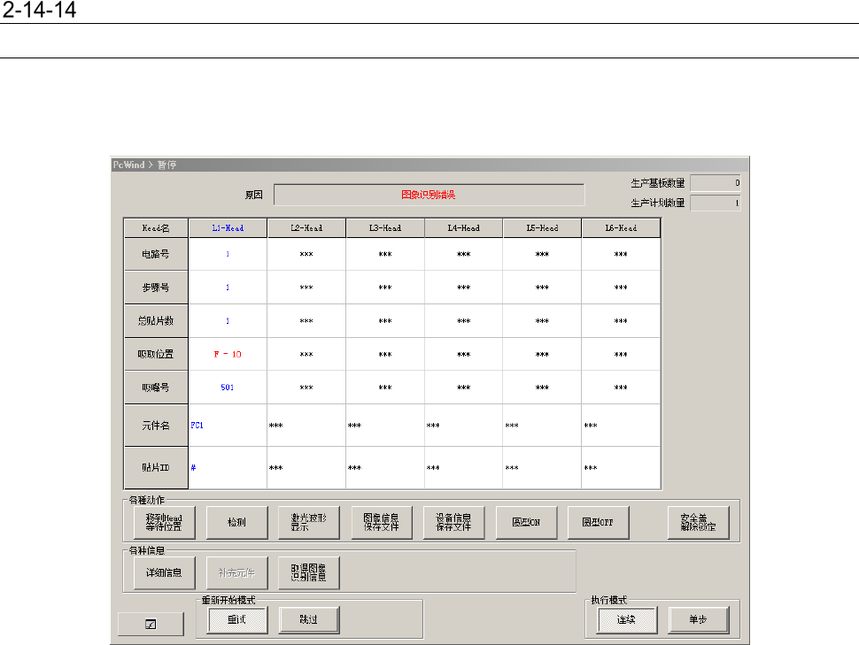Click the 生产基板数量 value field
This screenshot has height=645, width=859.
pyautogui.click(x=715, y=183)
